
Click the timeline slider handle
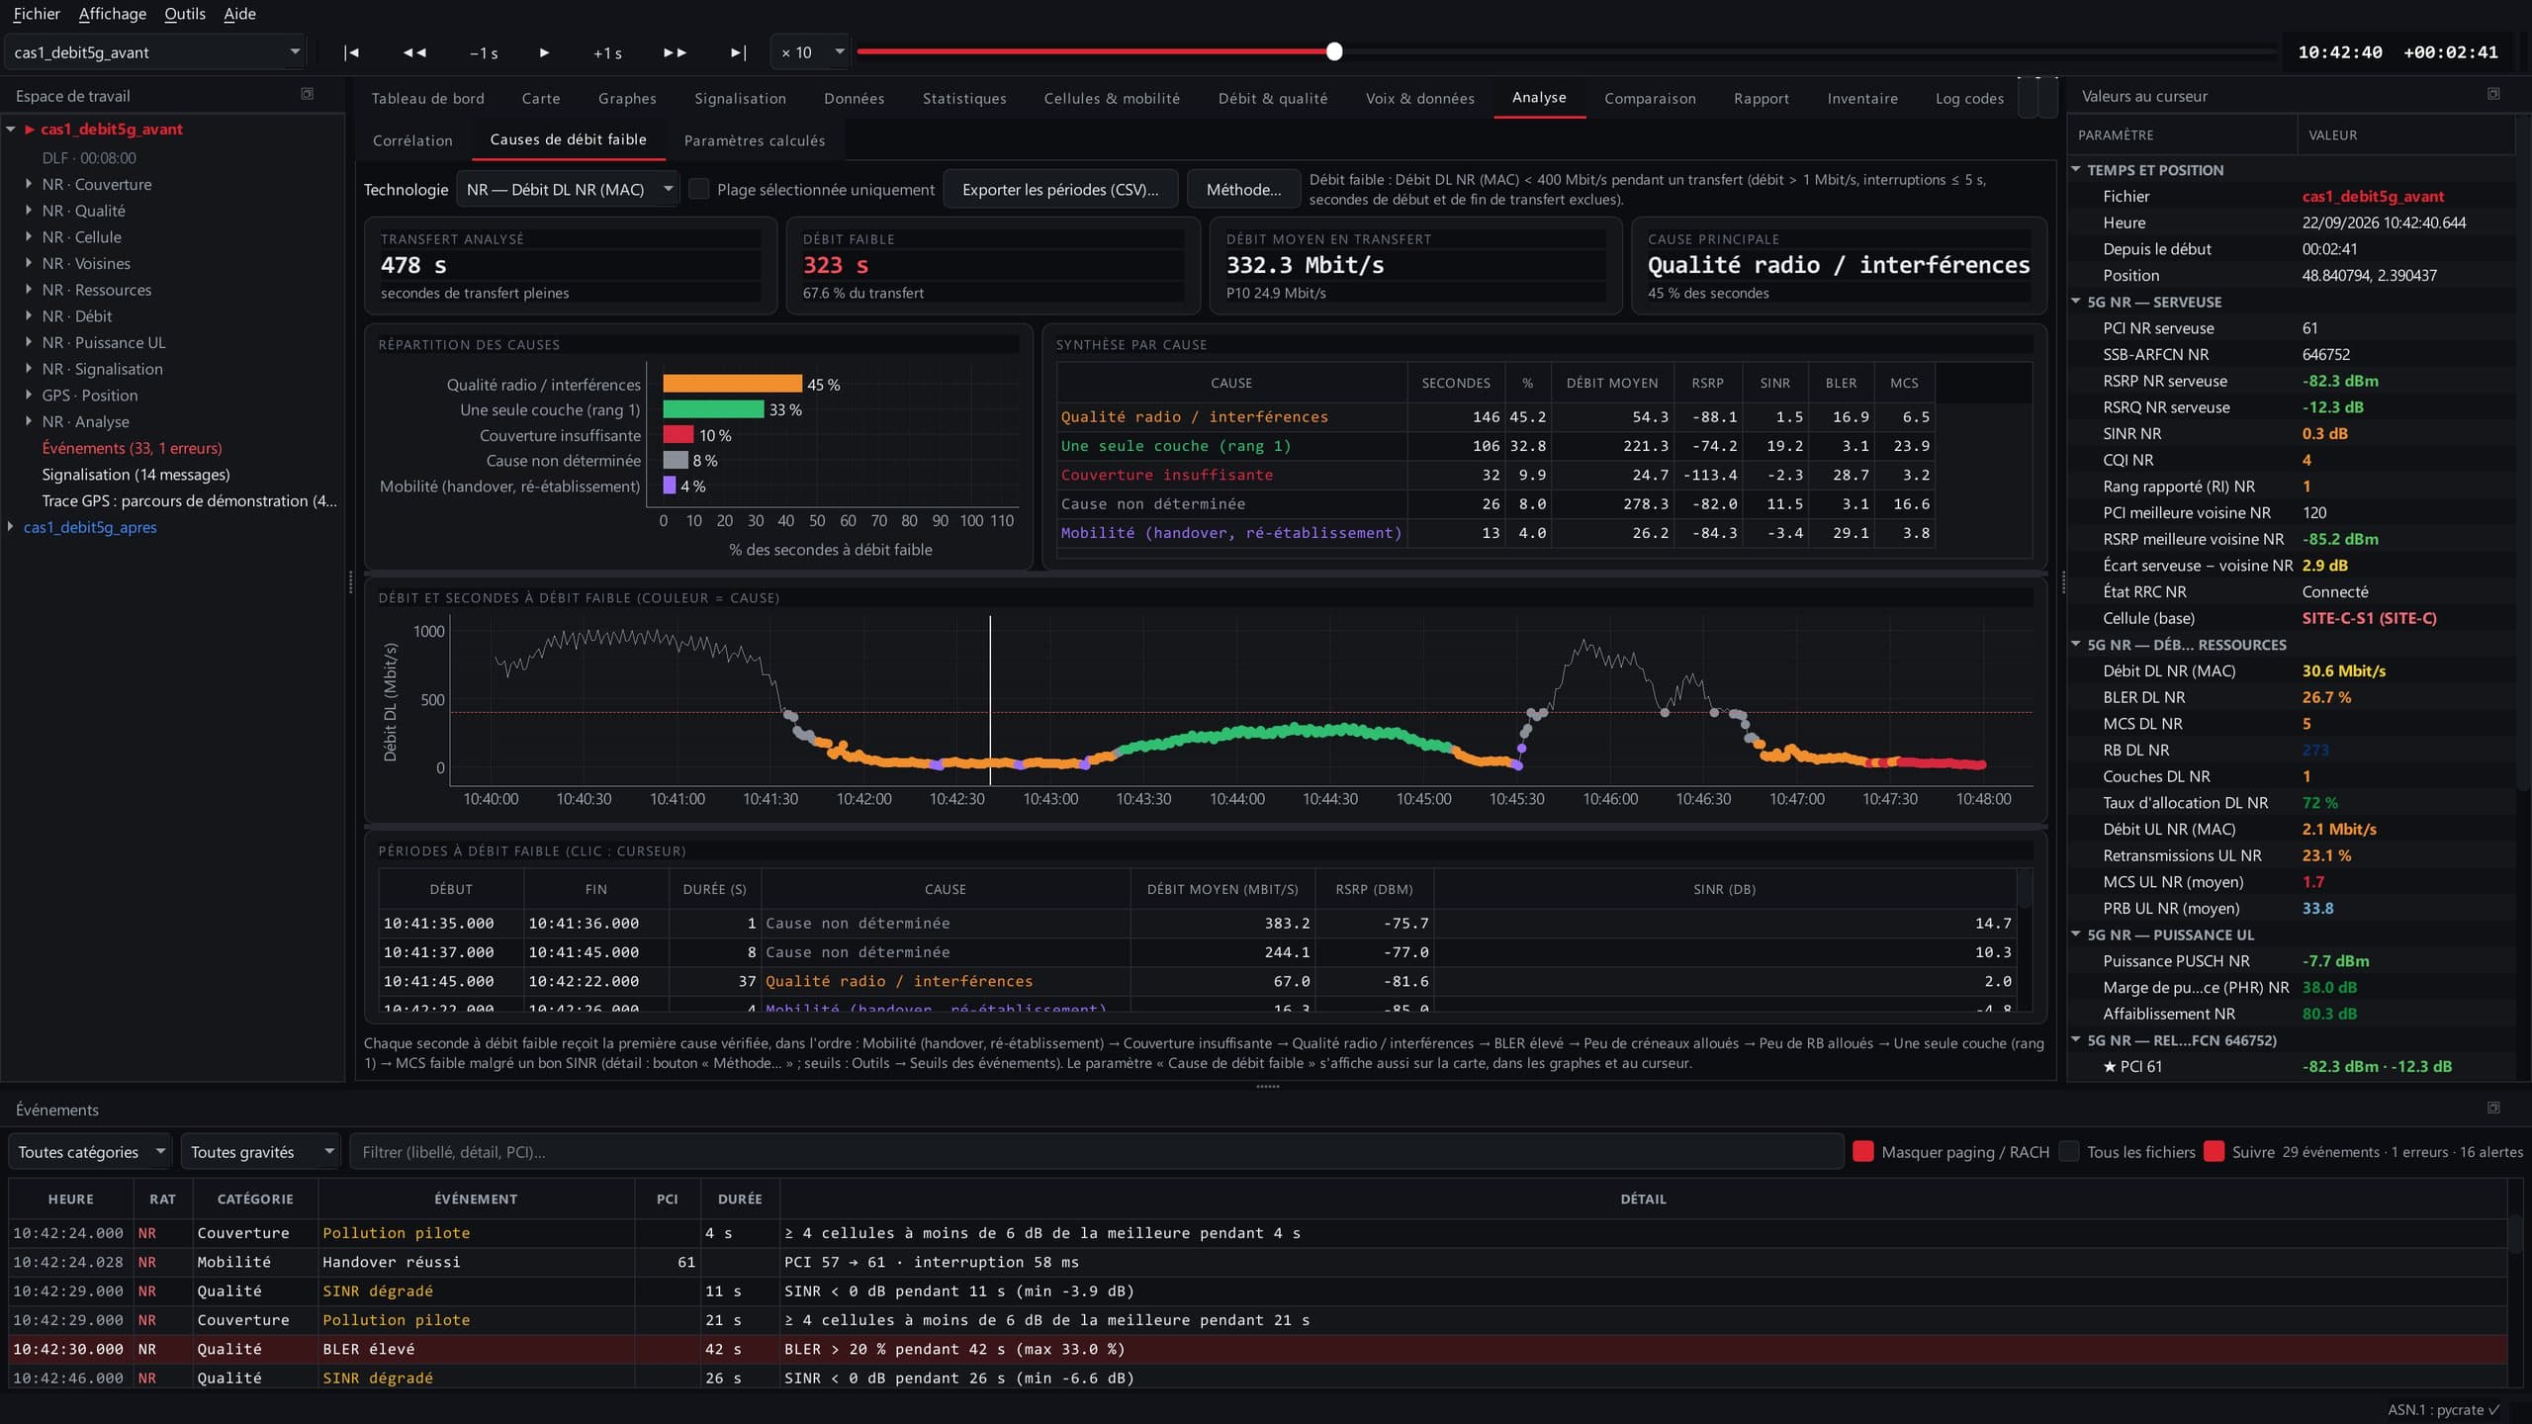(1334, 51)
